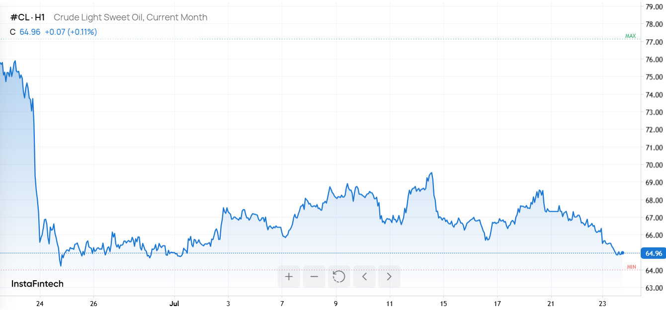Click the #CL · H1 symbol label

[28, 17]
